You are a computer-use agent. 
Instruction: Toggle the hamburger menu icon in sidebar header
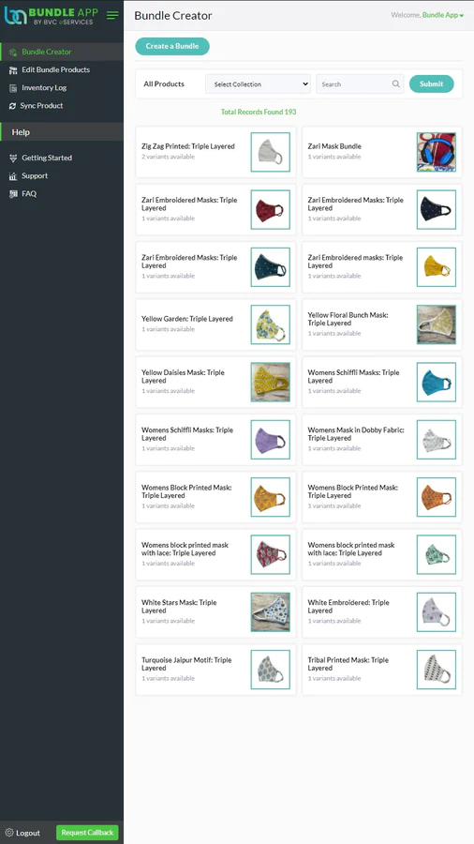coord(112,16)
